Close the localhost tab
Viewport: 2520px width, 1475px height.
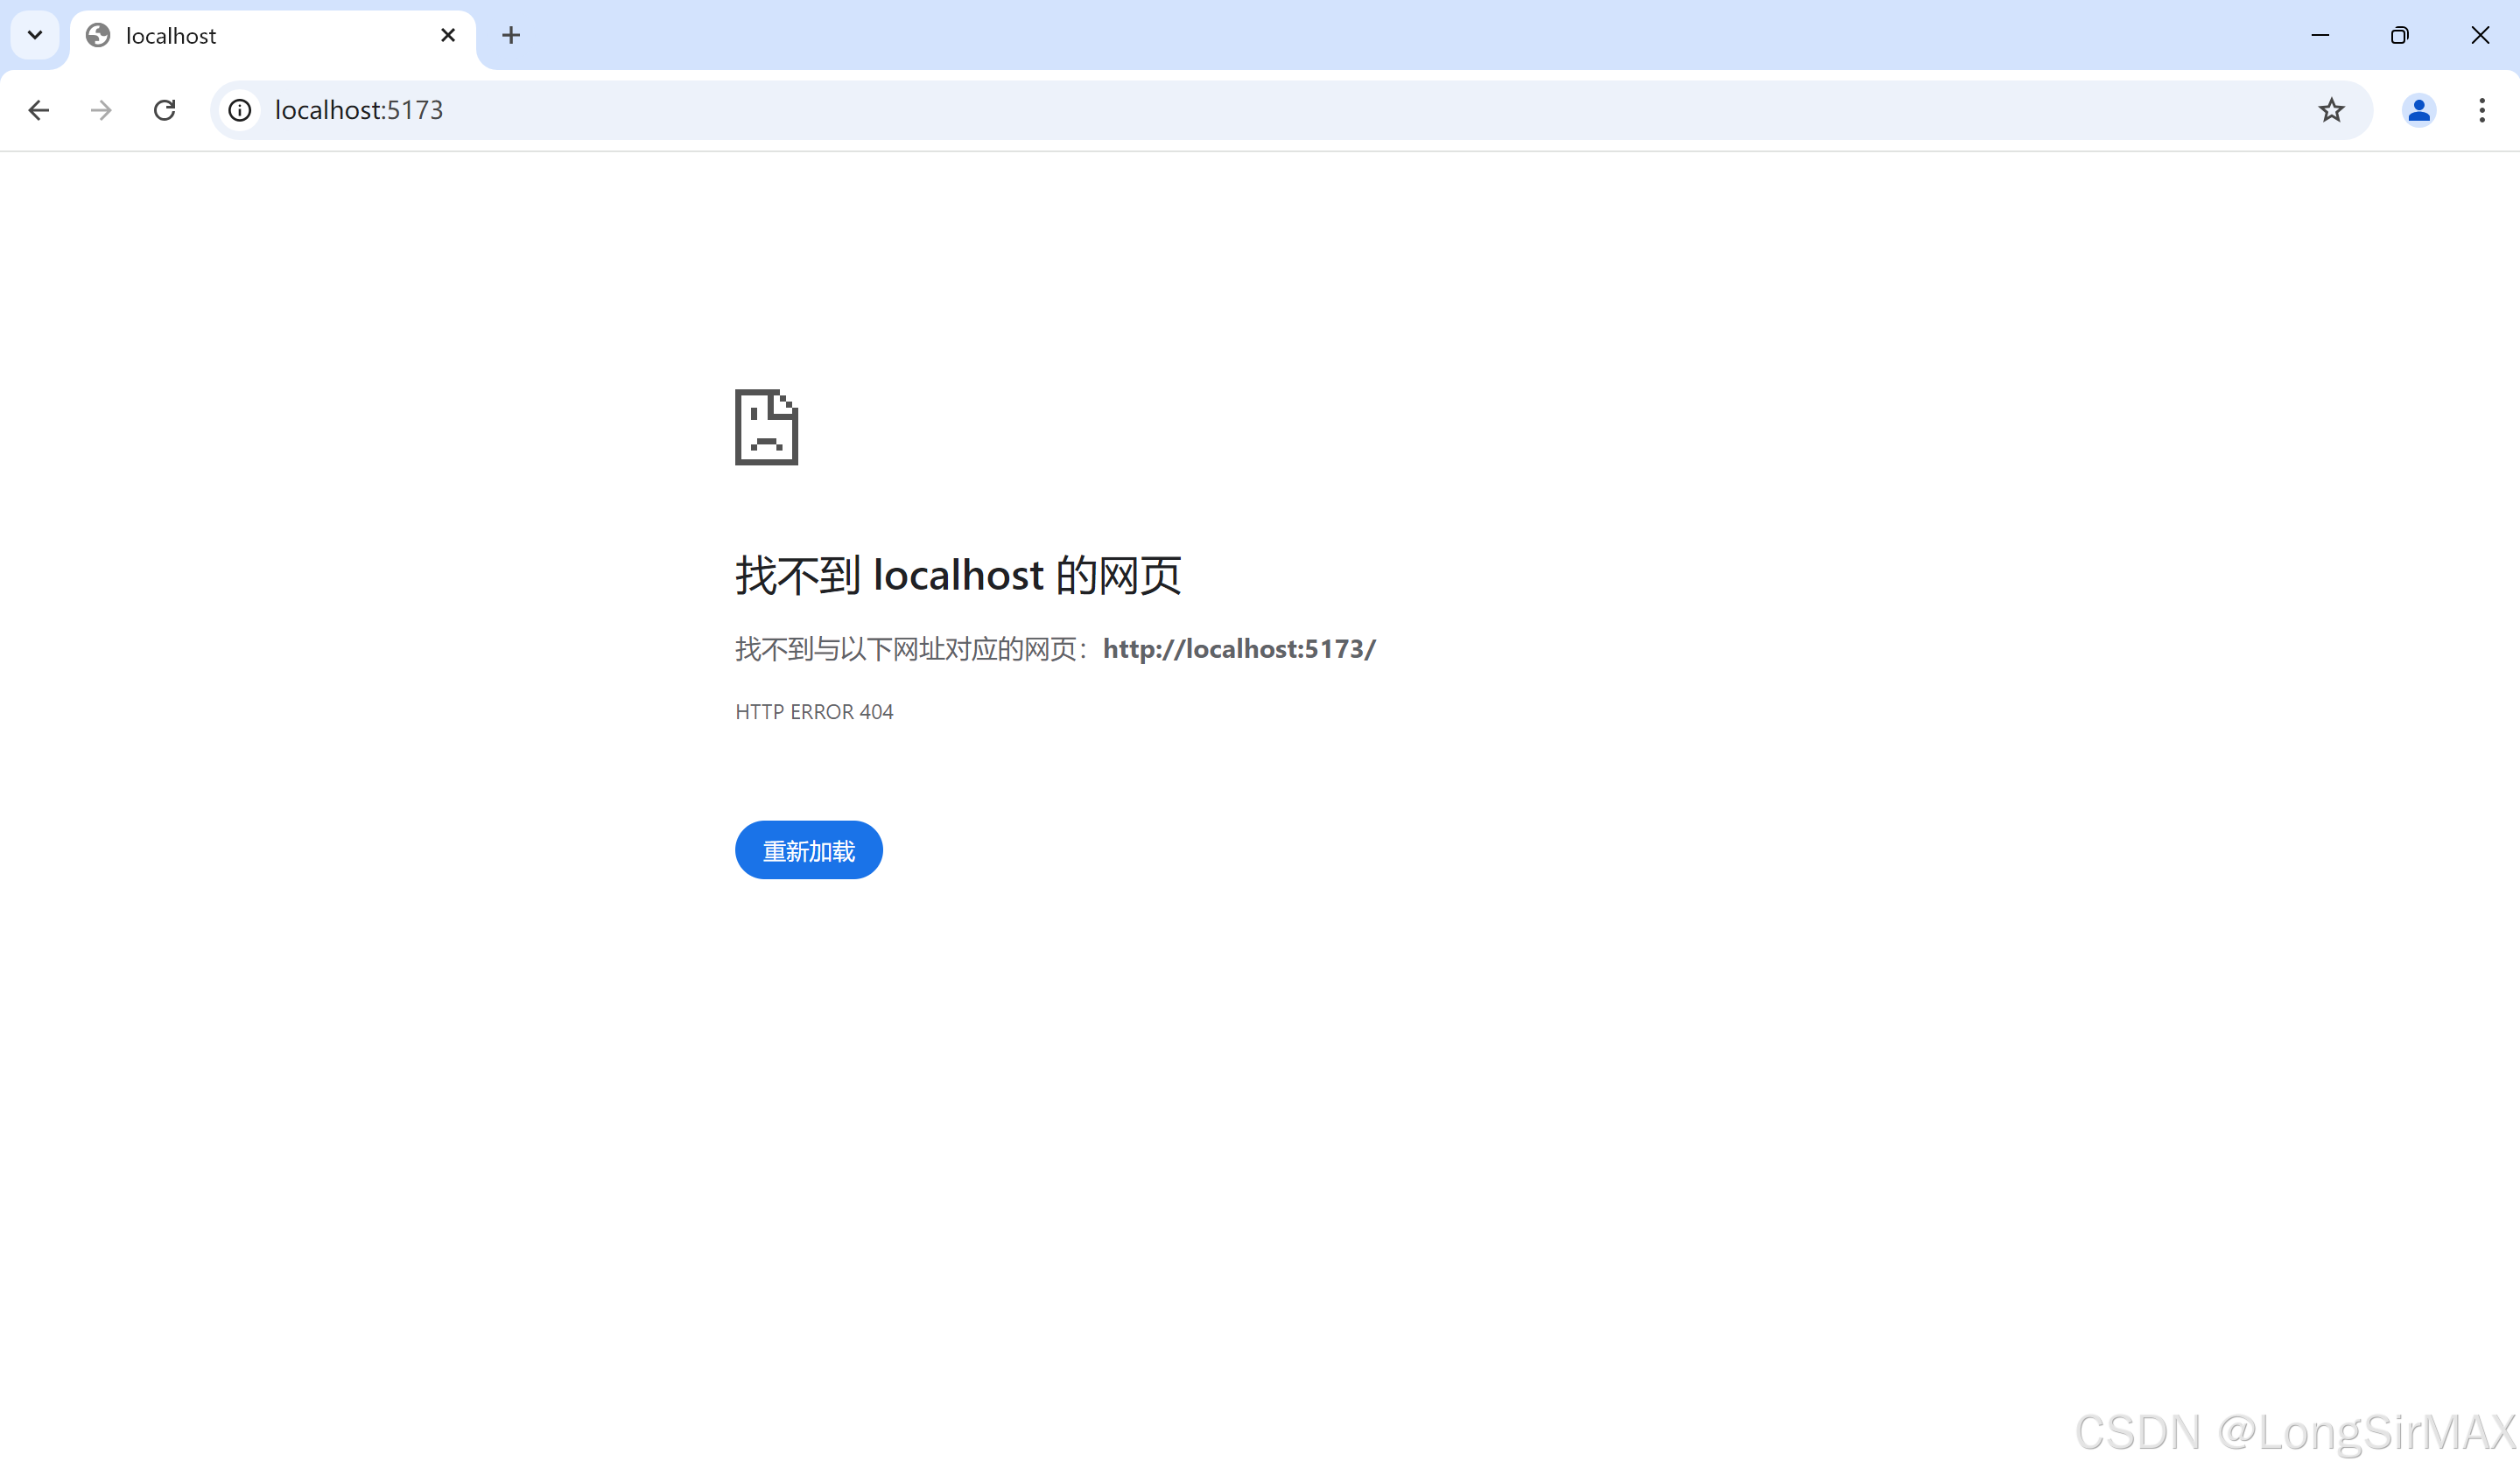[448, 36]
